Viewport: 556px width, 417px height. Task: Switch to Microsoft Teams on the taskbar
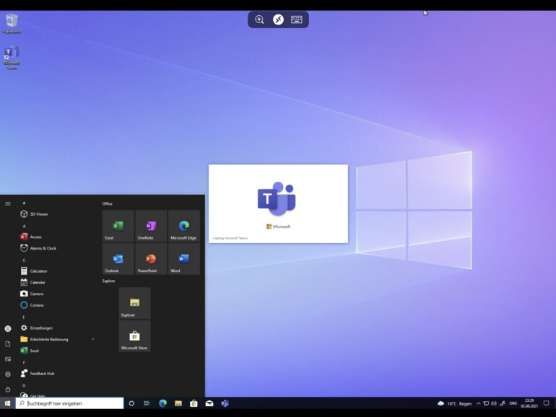(x=225, y=403)
